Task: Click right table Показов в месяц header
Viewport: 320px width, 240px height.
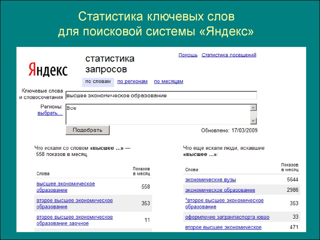Action: 290,167
